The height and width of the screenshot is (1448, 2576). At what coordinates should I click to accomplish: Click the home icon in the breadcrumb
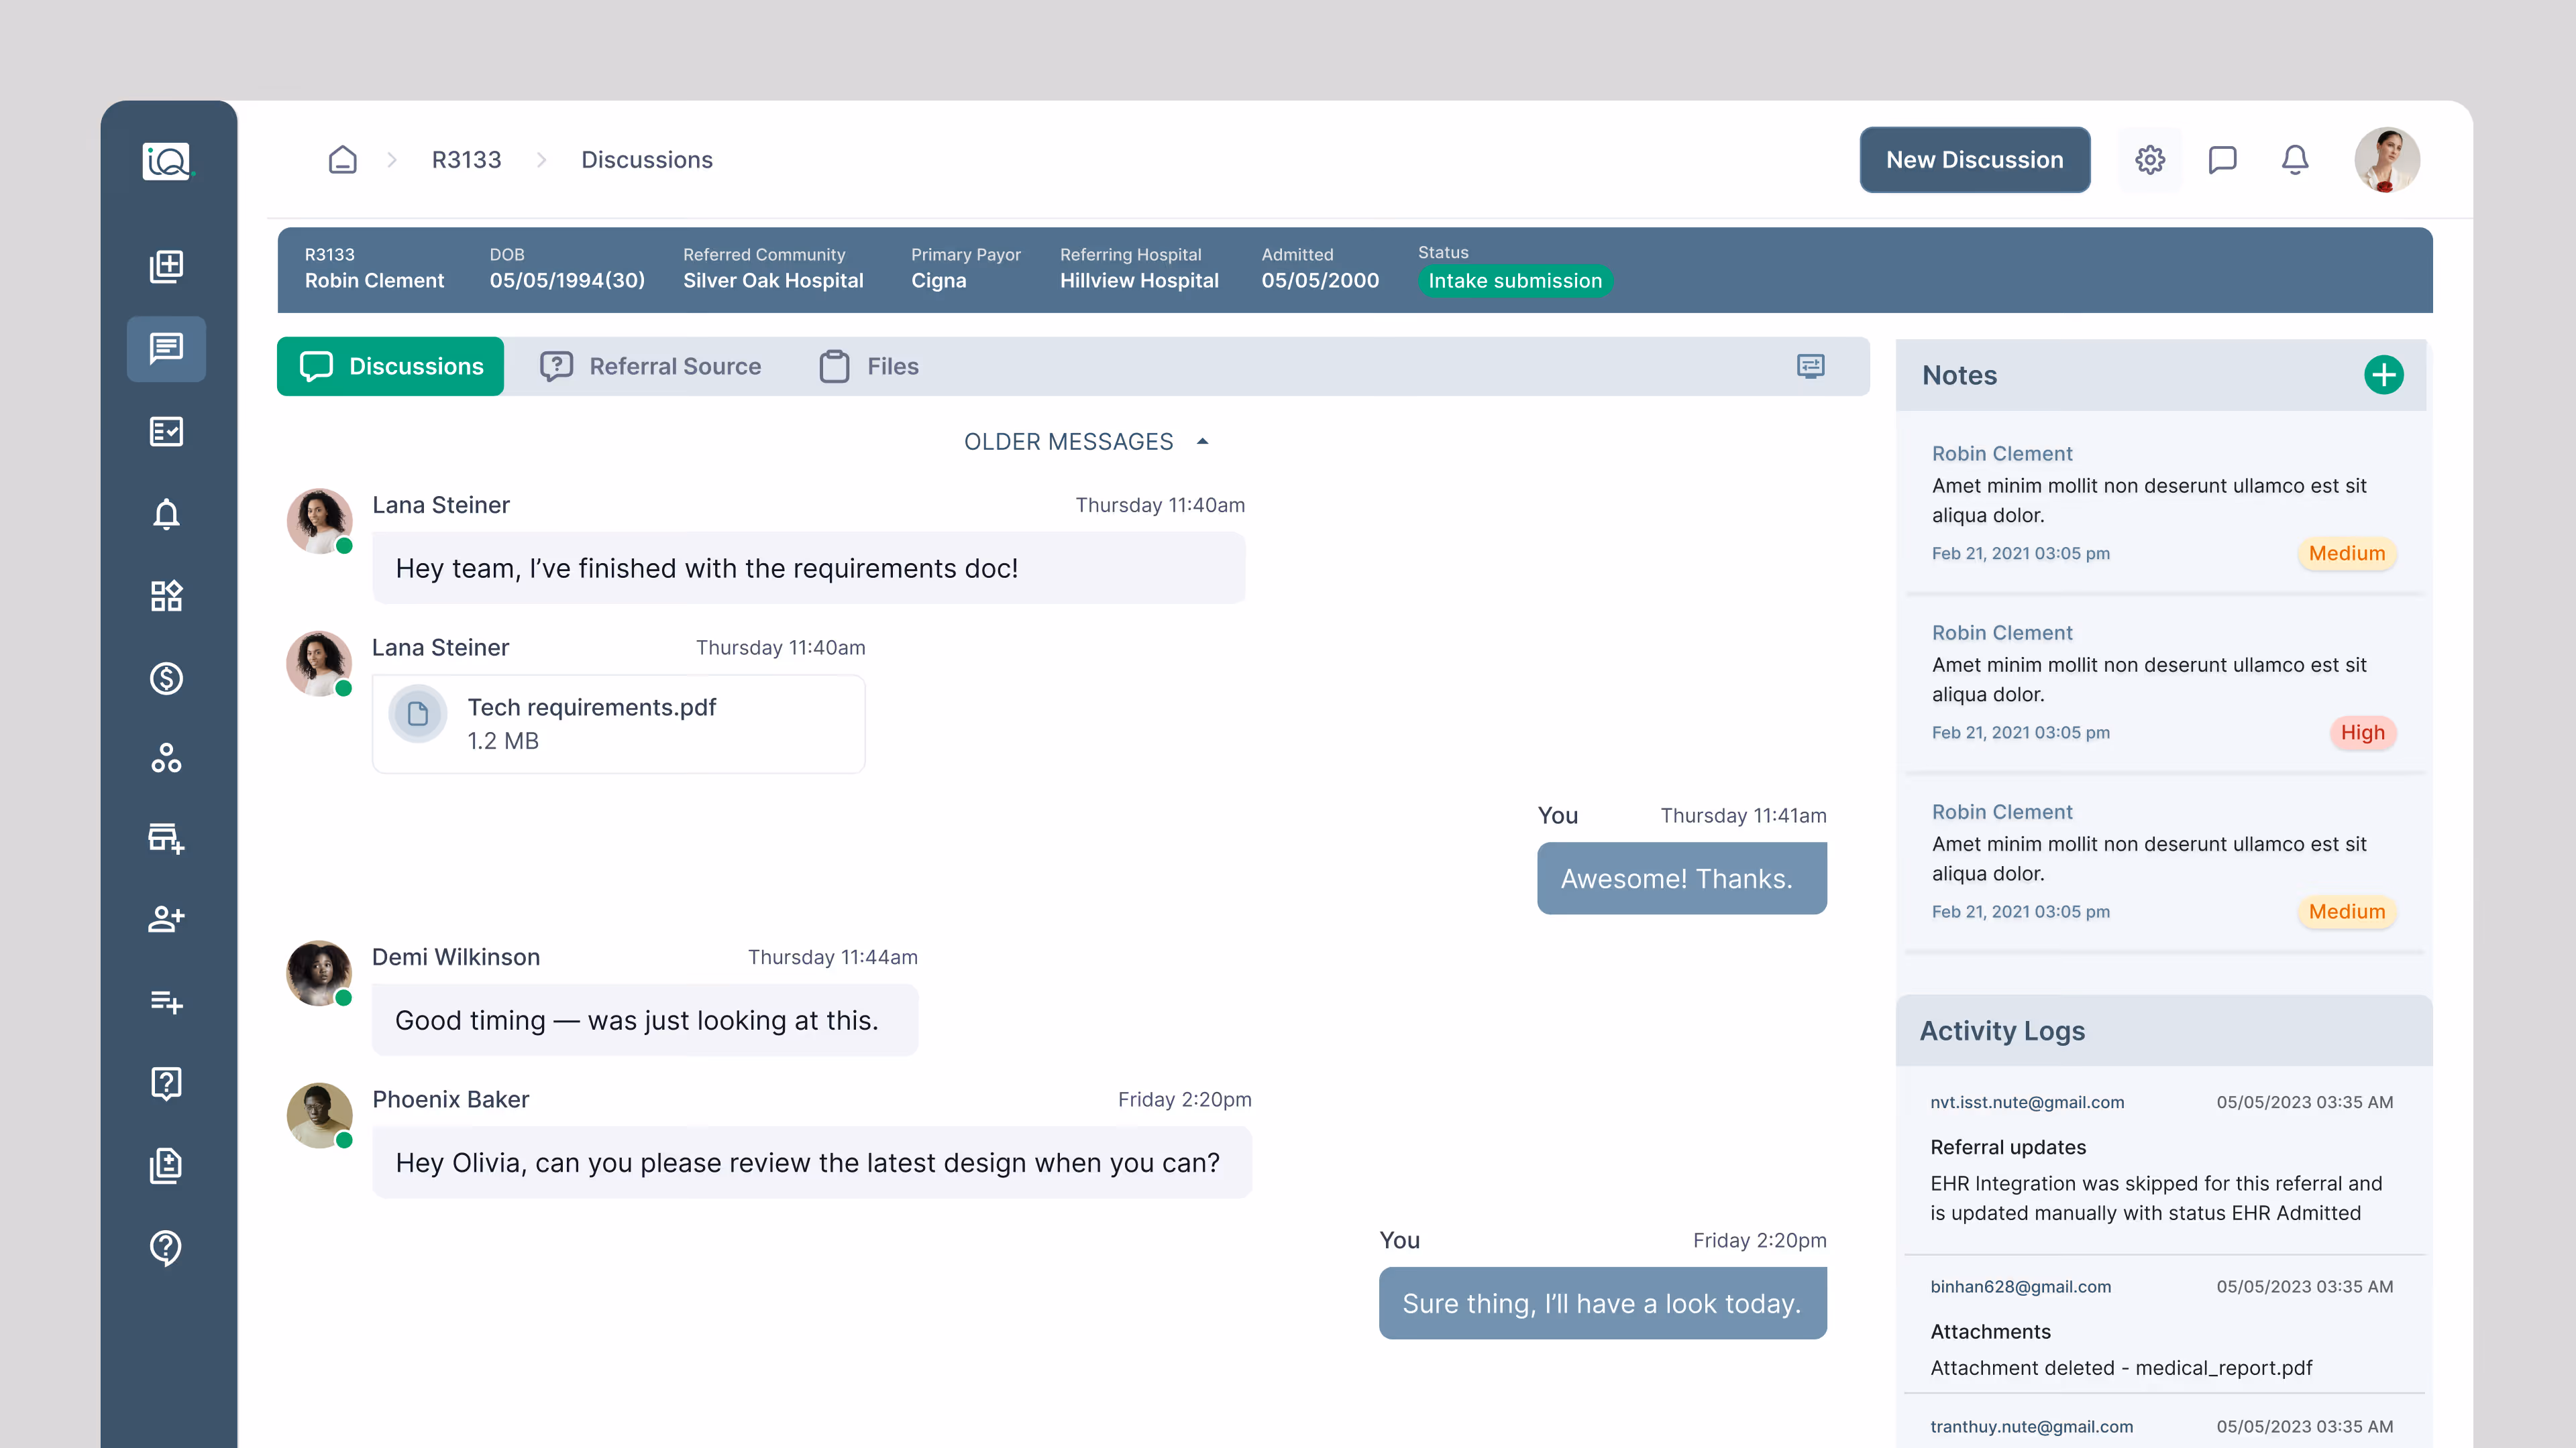pos(342,160)
